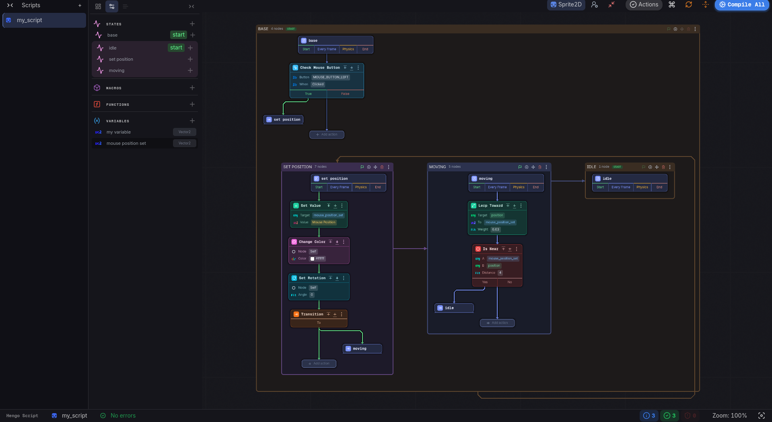
Task: Add node in BASE group header
Action: (x=675, y=29)
